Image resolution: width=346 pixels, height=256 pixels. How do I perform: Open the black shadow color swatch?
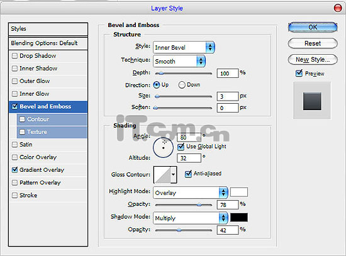click(x=239, y=217)
